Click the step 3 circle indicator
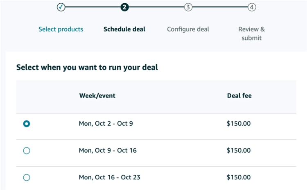 click(x=188, y=7)
